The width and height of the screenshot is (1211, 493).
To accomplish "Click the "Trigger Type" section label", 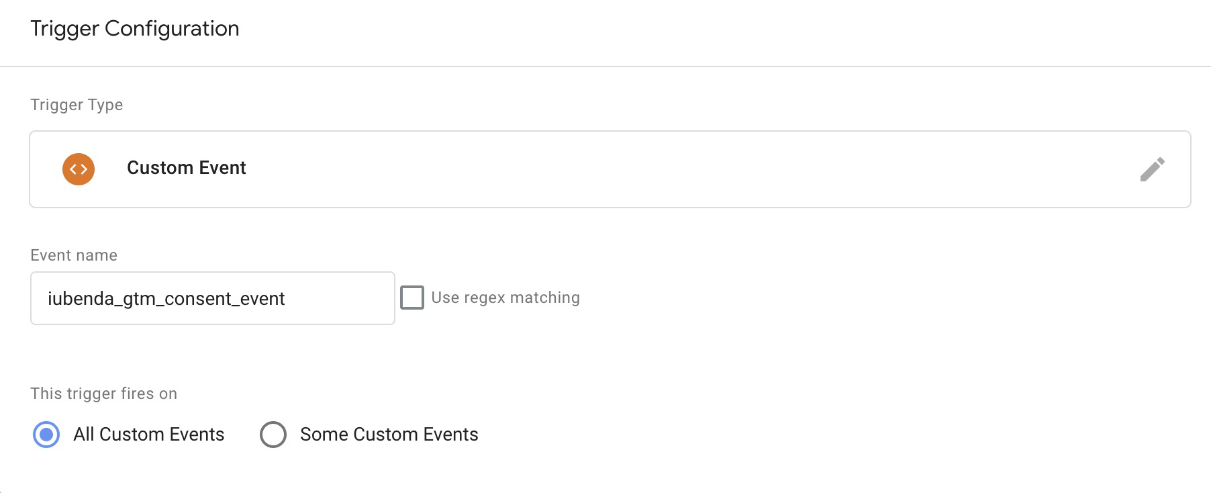I will (x=77, y=105).
